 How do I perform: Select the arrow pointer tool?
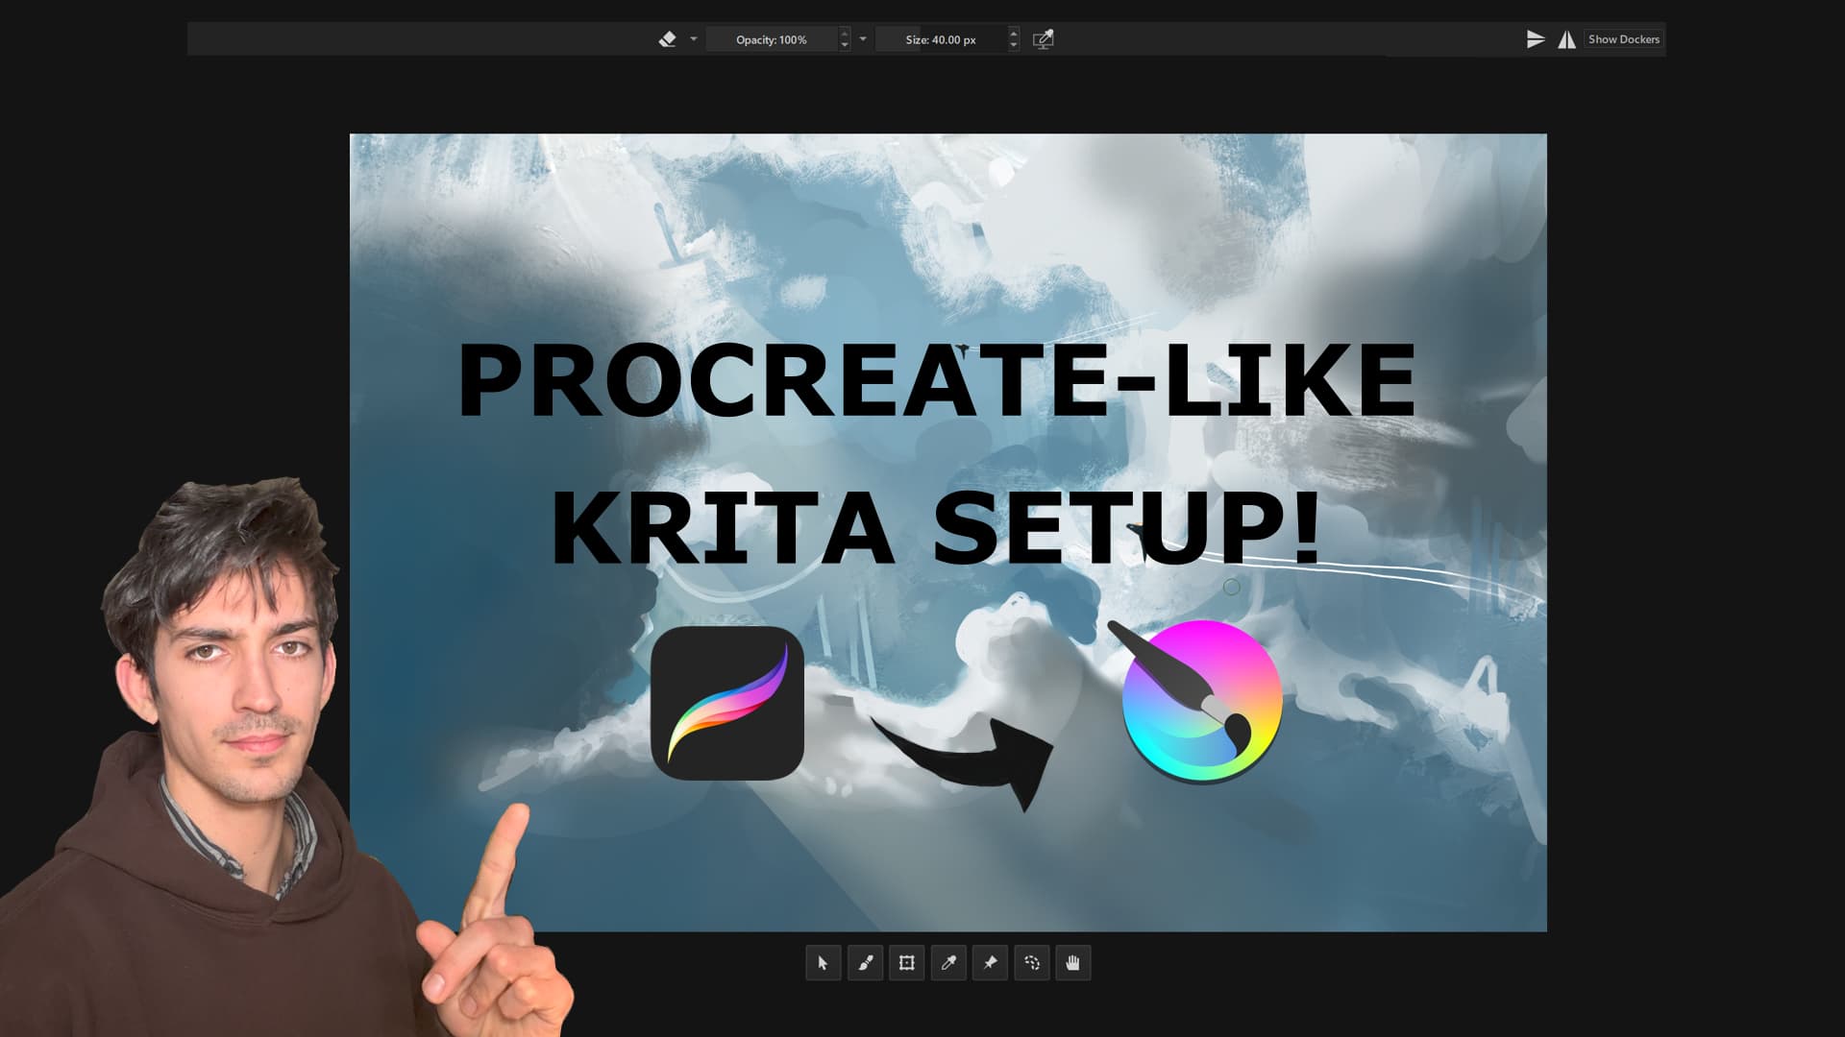click(823, 963)
